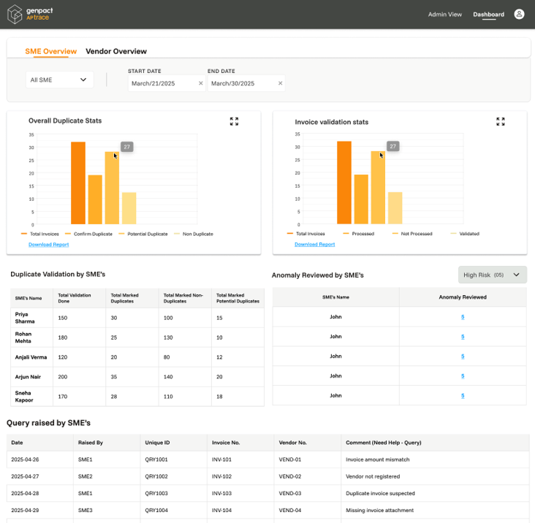Download Report under Overall Duplicate Stats
The width and height of the screenshot is (535, 523).
click(48, 244)
